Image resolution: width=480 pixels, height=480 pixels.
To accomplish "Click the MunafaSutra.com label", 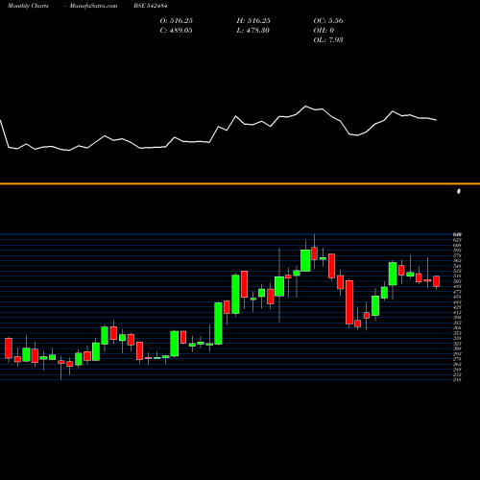I will click(93, 6).
